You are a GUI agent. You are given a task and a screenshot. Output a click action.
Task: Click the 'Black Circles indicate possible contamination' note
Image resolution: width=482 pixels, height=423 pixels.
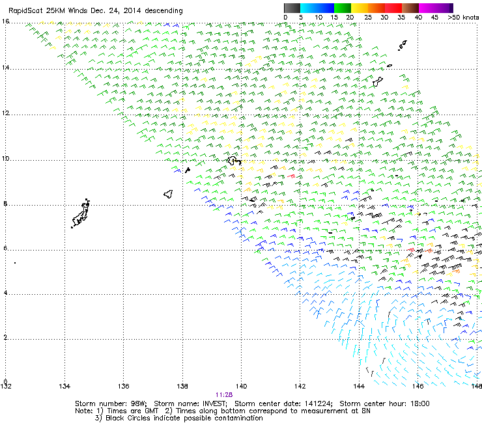pos(184,418)
